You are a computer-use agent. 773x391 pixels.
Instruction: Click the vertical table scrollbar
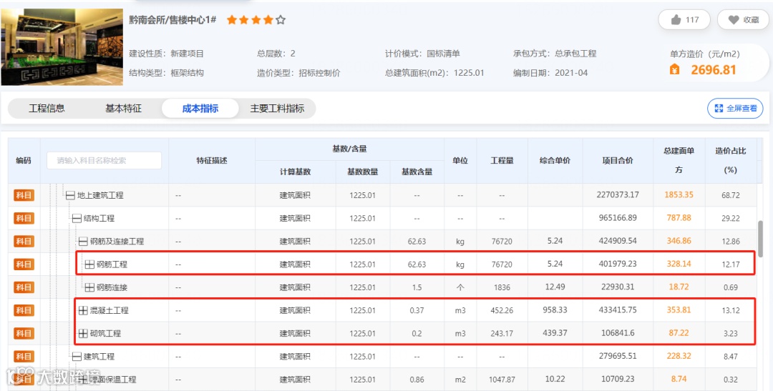click(x=761, y=238)
